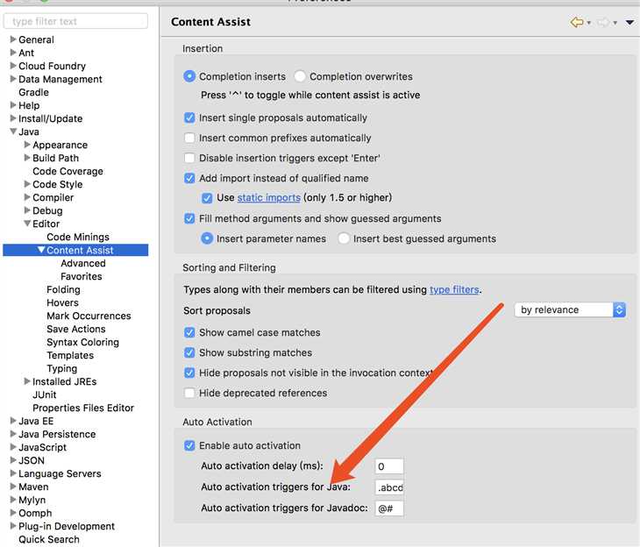Toggle Enable auto activation checkbox
The image size is (640, 547).
point(189,445)
